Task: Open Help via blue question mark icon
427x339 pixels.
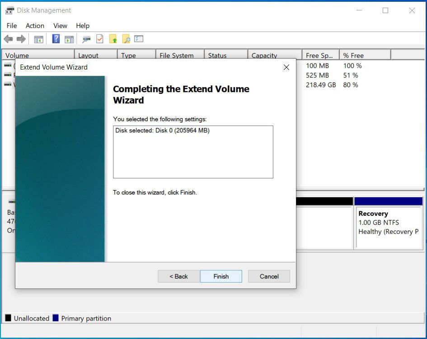Action: coord(56,39)
